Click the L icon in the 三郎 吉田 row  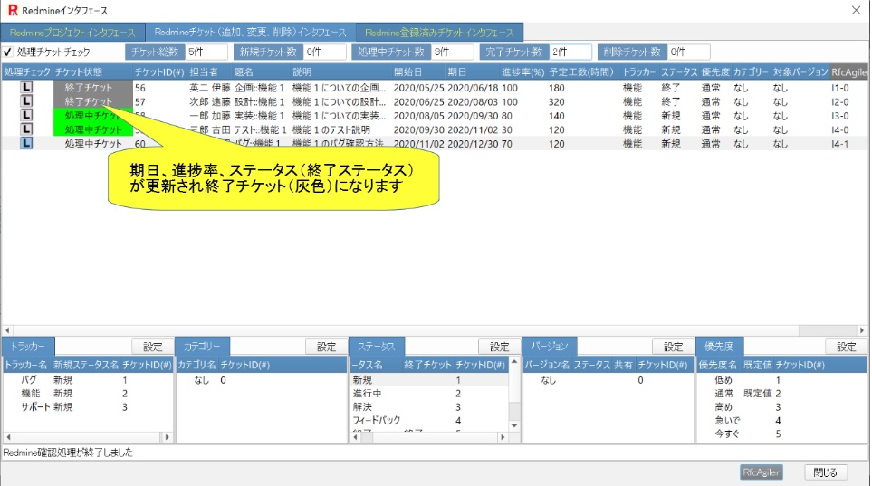[26, 129]
